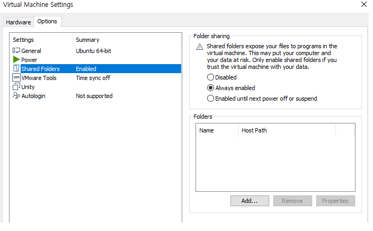Click the Add... button
This screenshot has width=373, height=231.
[x=250, y=201]
